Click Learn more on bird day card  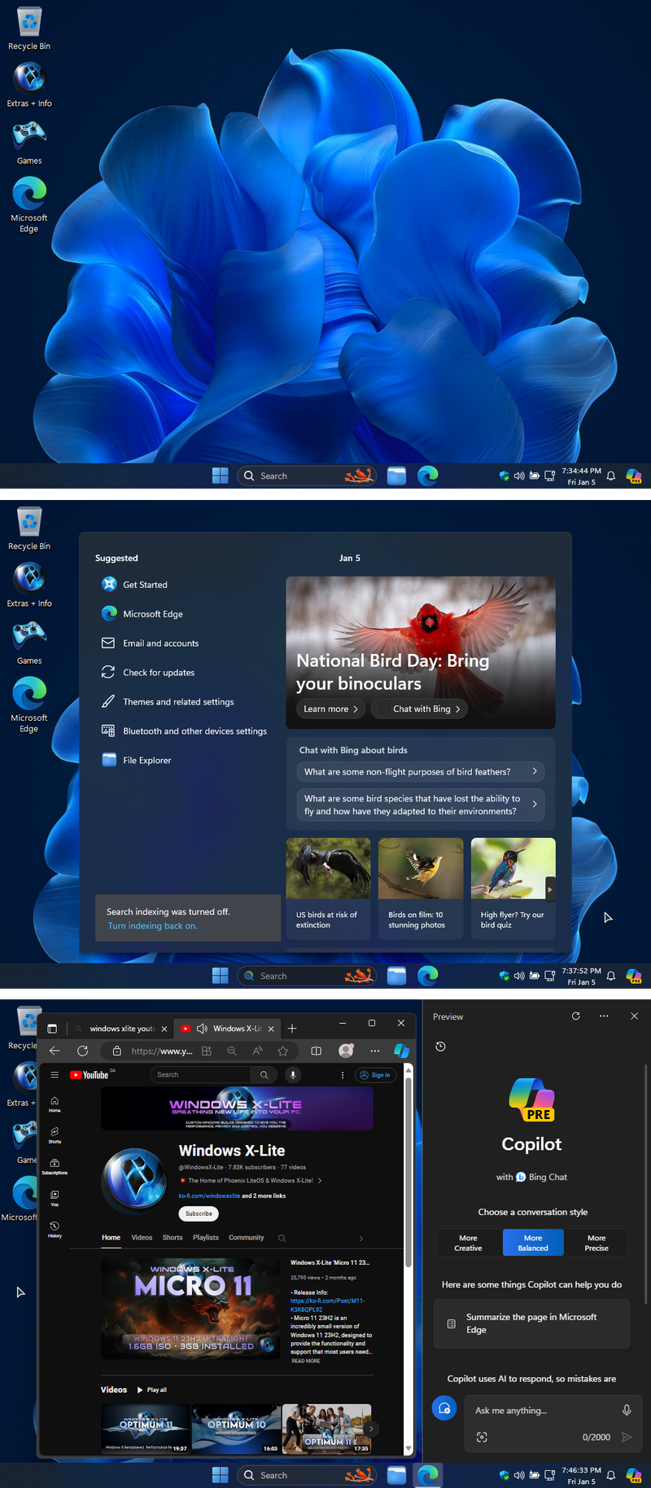click(x=330, y=709)
